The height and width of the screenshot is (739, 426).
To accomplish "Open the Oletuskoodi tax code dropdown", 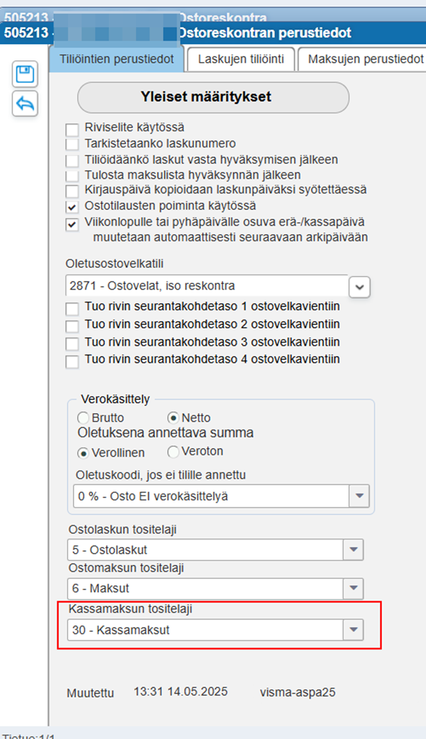I will coord(359,496).
